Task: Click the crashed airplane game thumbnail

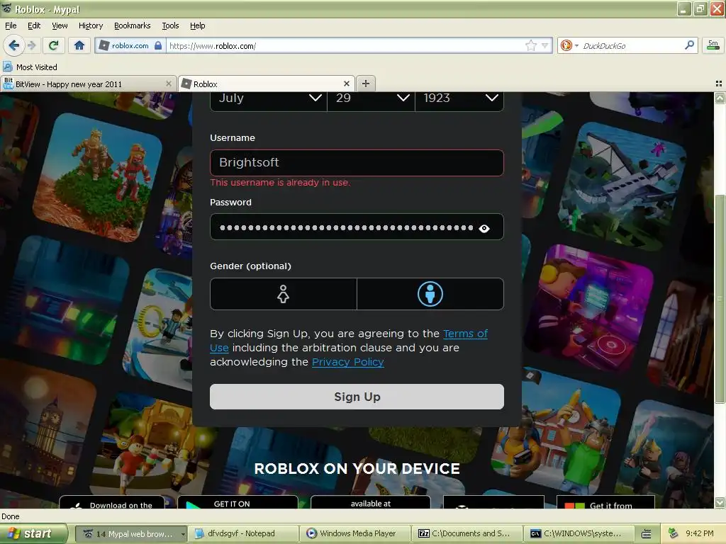Action: 622,186
